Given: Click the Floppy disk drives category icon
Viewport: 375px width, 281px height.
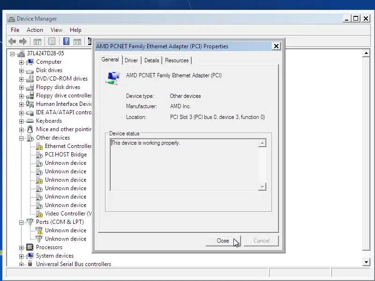Looking at the screenshot, I should [x=30, y=88].
